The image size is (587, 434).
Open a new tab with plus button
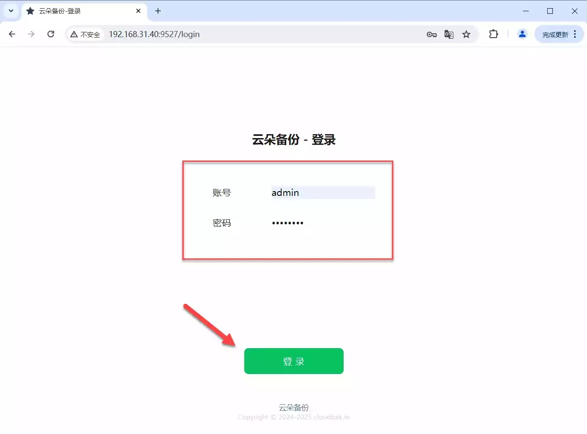pyautogui.click(x=158, y=11)
